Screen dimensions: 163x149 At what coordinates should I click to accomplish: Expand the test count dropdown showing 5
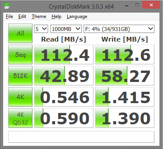(41, 29)
